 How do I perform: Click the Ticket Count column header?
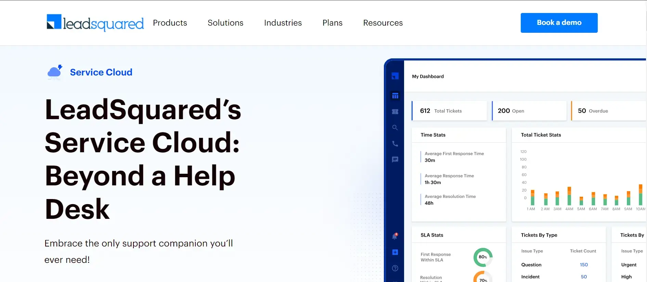[x=583, y=251]
